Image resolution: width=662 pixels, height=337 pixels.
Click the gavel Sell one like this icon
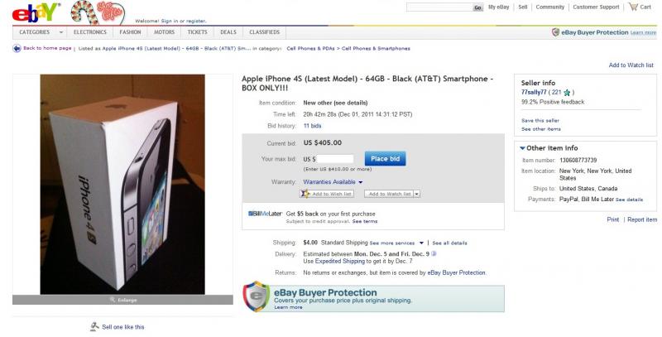tap(94, 326)
